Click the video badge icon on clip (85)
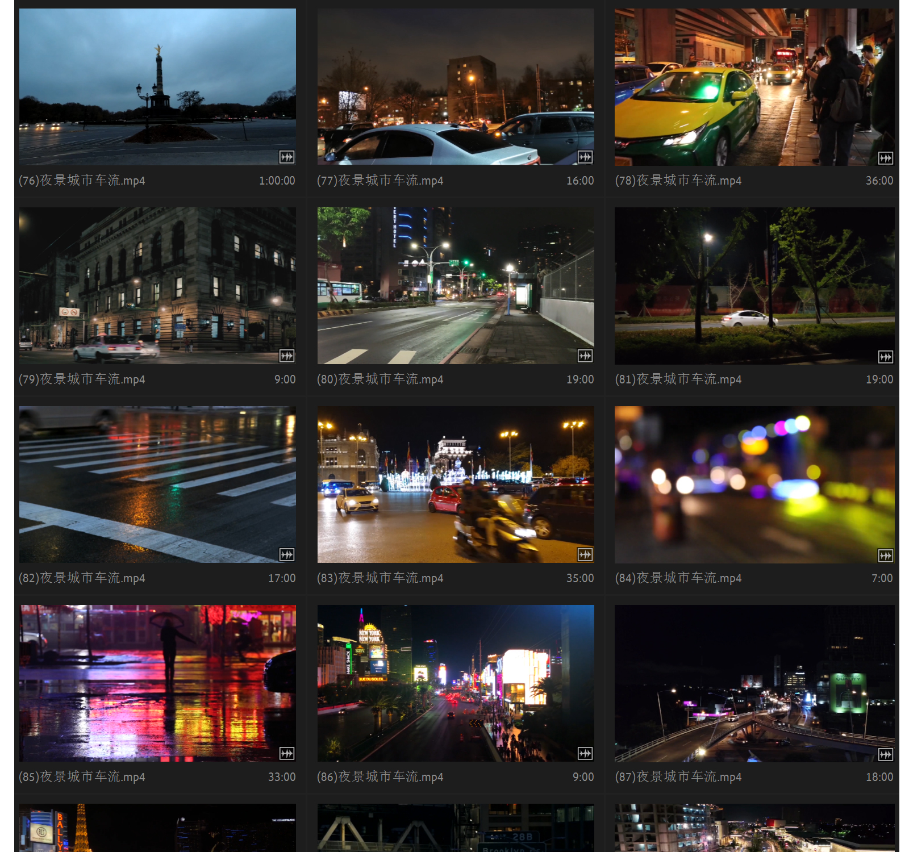Screen dimensions: 909x852 287,753
